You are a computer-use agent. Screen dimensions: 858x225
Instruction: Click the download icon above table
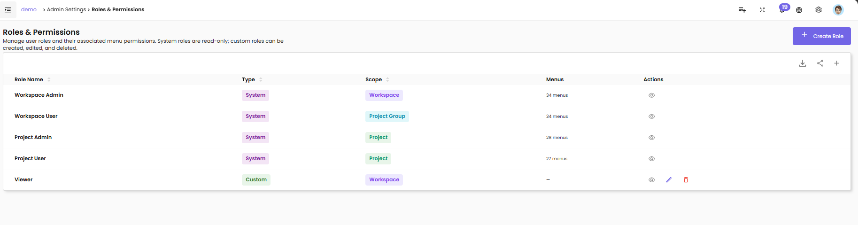pos(803,63)
